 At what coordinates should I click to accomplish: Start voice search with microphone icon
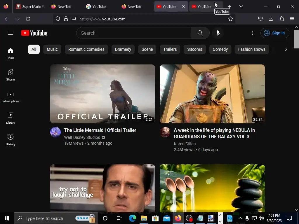click(x=218, y=33)
